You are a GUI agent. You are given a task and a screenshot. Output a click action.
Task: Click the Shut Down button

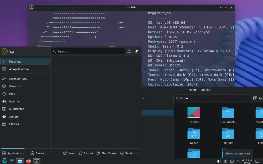(106, 153)
